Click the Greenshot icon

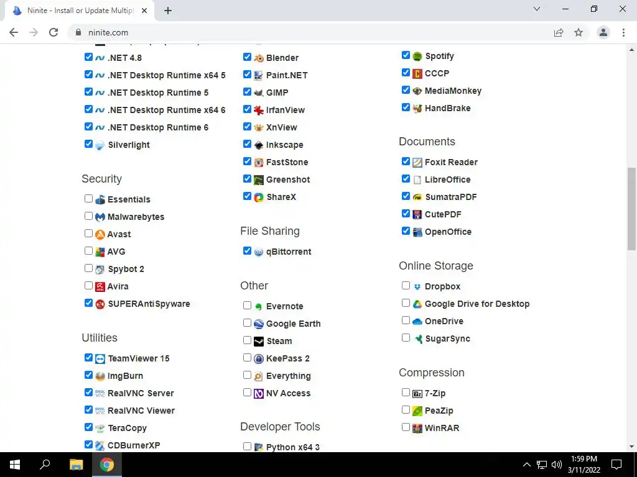[x=258, y=179]
